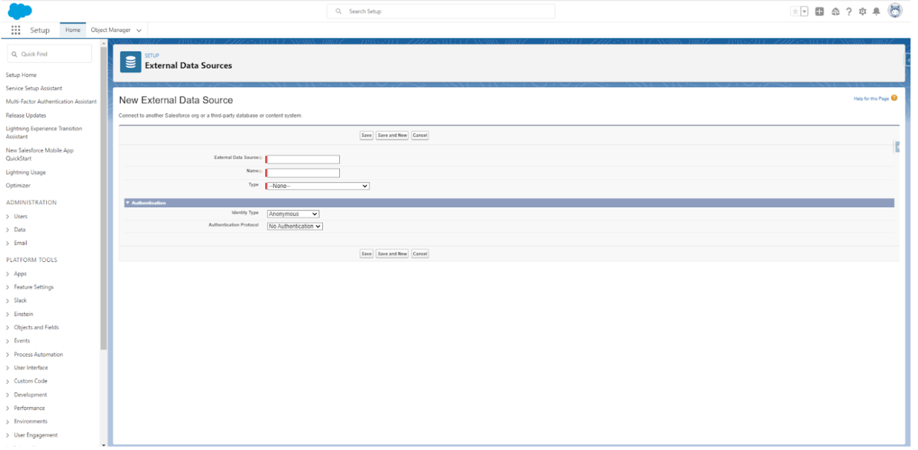Click the Save and New button
Viewport: 918px width, 450px height.
(x=391, y=135)
